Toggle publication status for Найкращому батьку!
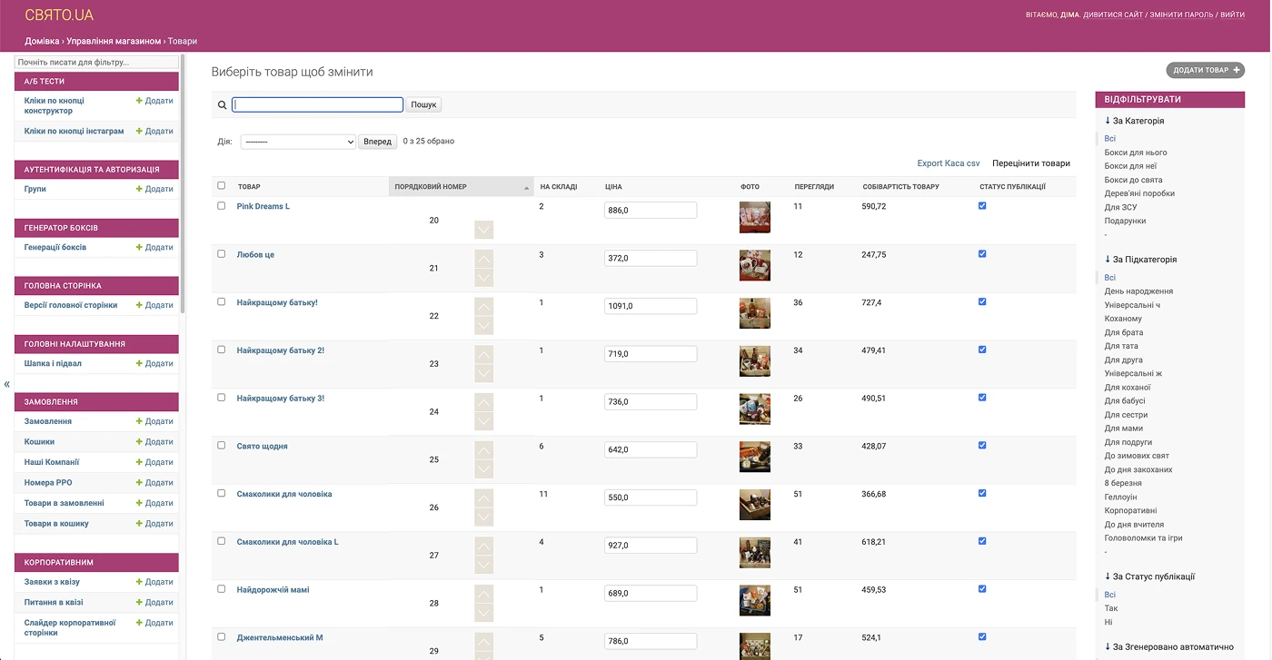The image size is (1272, 660). click(x=982, y=301)
